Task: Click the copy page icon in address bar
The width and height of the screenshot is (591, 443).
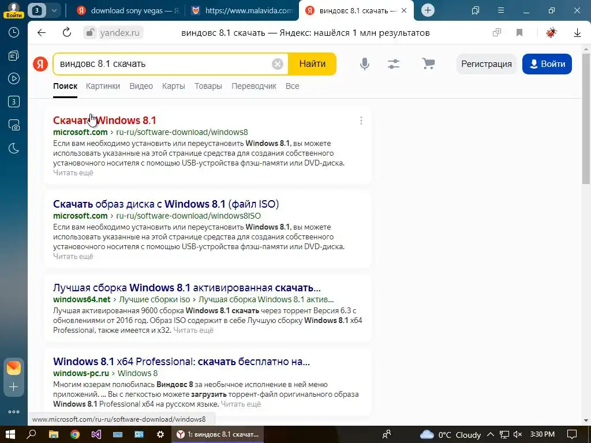Action: coord(497,33)
